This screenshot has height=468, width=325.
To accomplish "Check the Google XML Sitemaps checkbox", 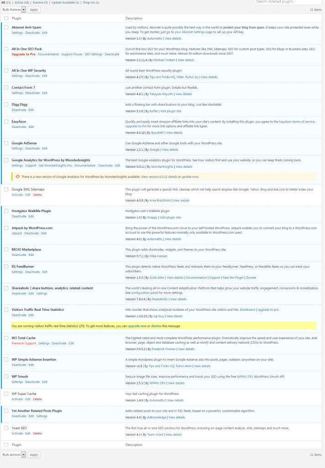I will coord(6,189).
